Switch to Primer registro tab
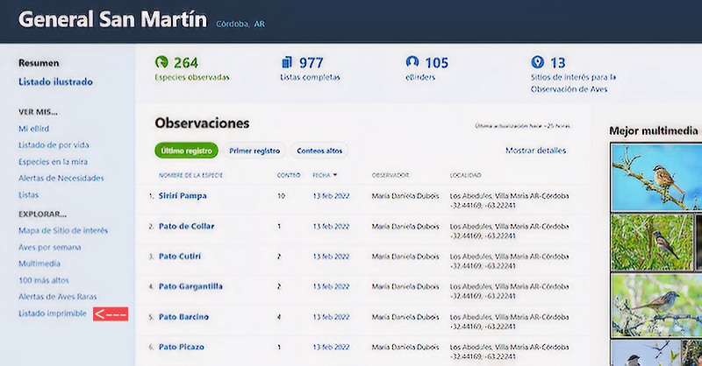This screenshot has height=366, width=702. (x=254, y=151)
